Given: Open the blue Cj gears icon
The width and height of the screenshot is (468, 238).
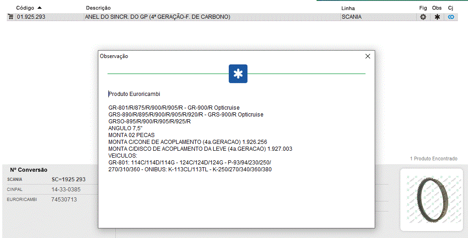Looking at the screenshot, I should coord(451,17).
